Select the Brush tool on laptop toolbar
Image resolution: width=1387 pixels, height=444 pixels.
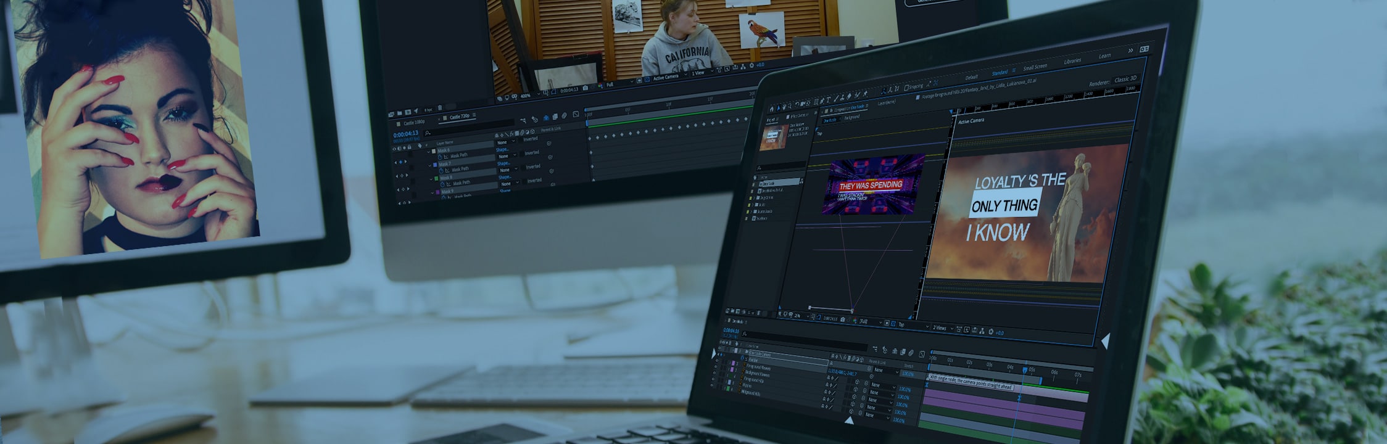tap(836, 99)
